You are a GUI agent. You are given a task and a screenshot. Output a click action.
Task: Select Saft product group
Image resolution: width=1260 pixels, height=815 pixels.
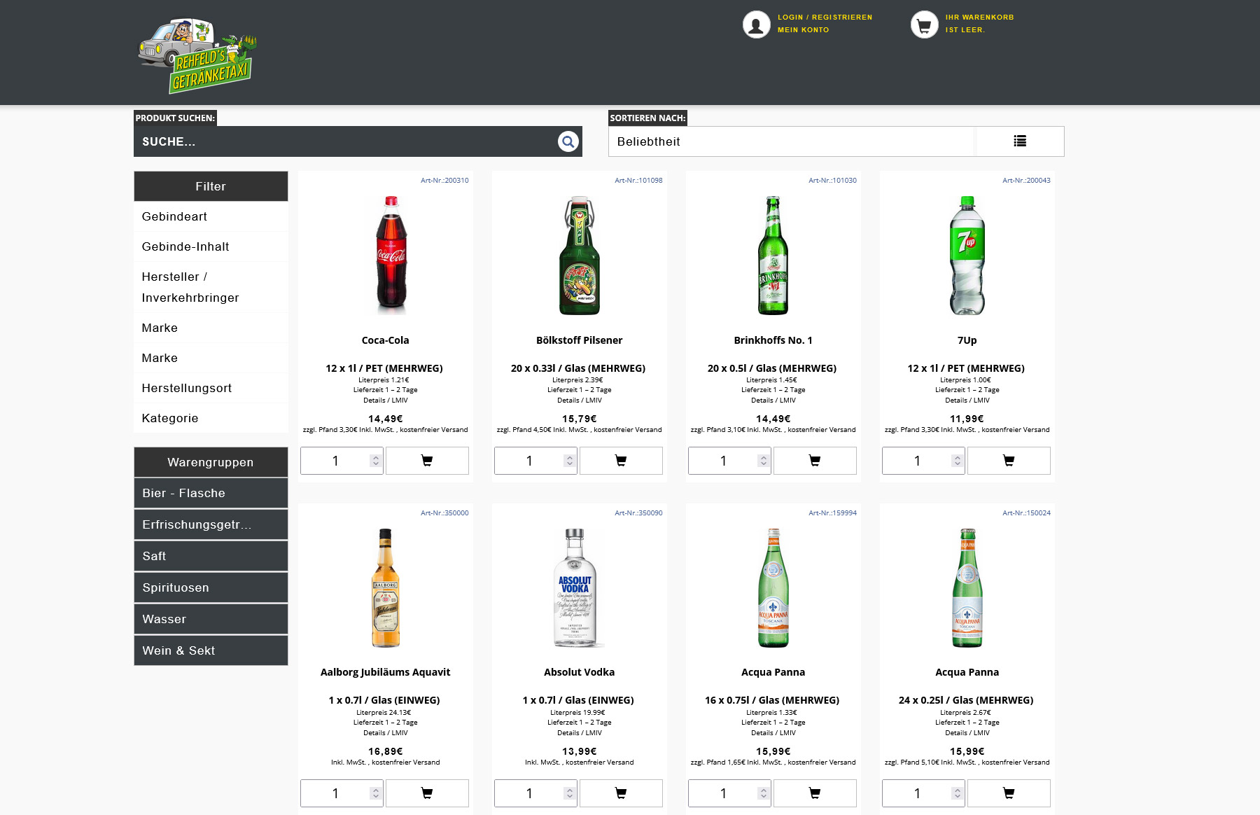click(211, 556)
